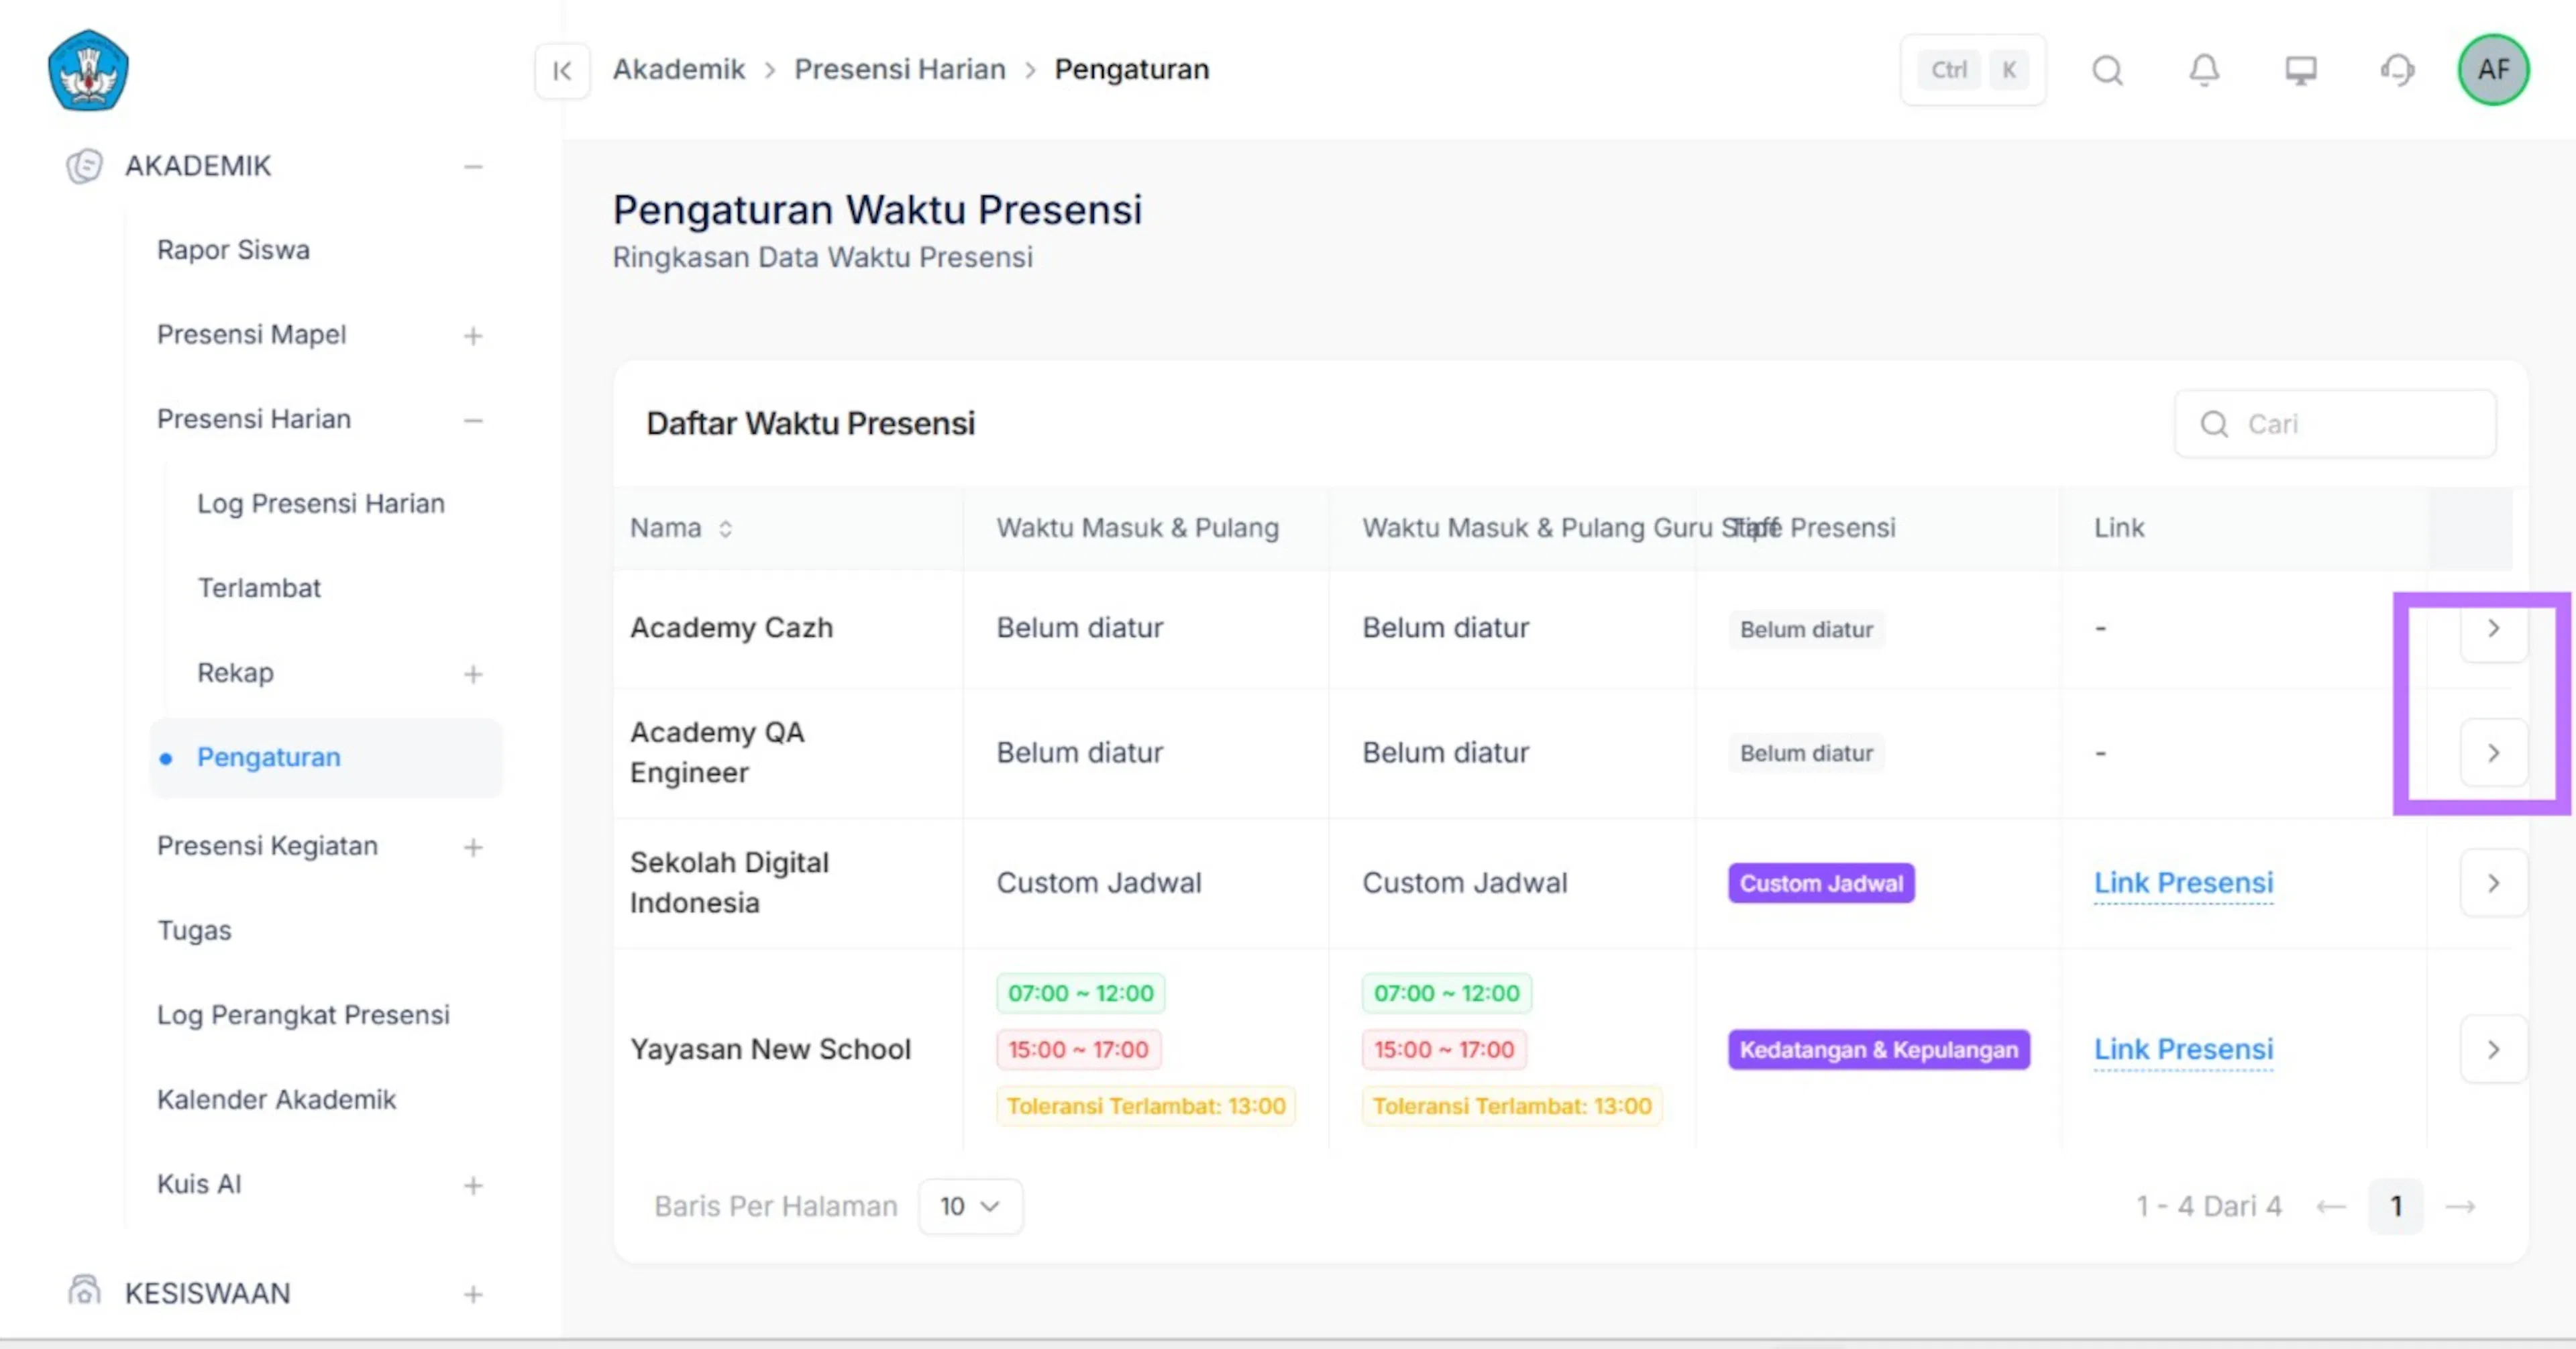The image size is (2576, 1349).
Task: Expand the KESISWAAN menu section
Action: 473,1294
